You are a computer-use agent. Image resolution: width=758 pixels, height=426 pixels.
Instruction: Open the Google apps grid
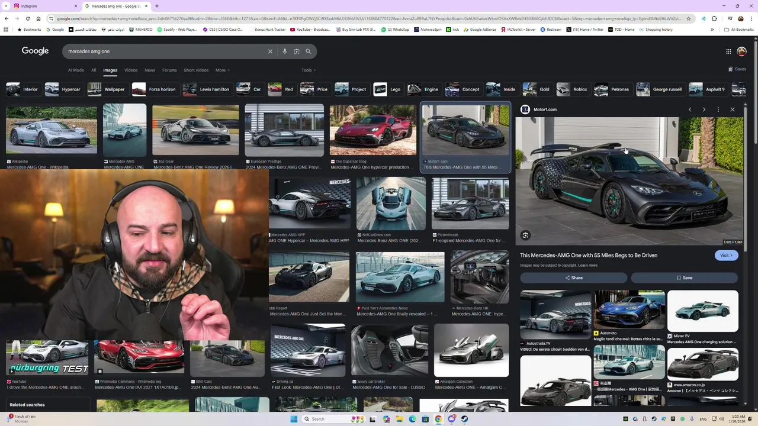(x=728, y=51)
